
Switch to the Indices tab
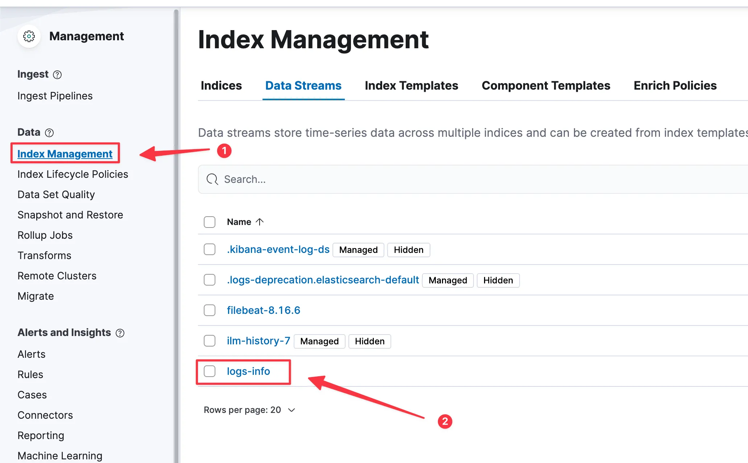(221, 86)
